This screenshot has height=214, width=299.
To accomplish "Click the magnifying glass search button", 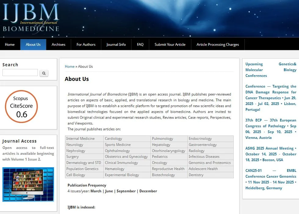I will point(44,73).
